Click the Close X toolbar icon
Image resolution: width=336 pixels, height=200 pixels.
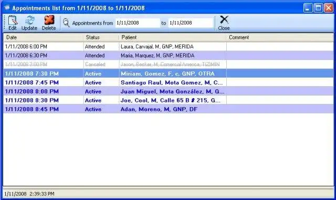(224, 20)
